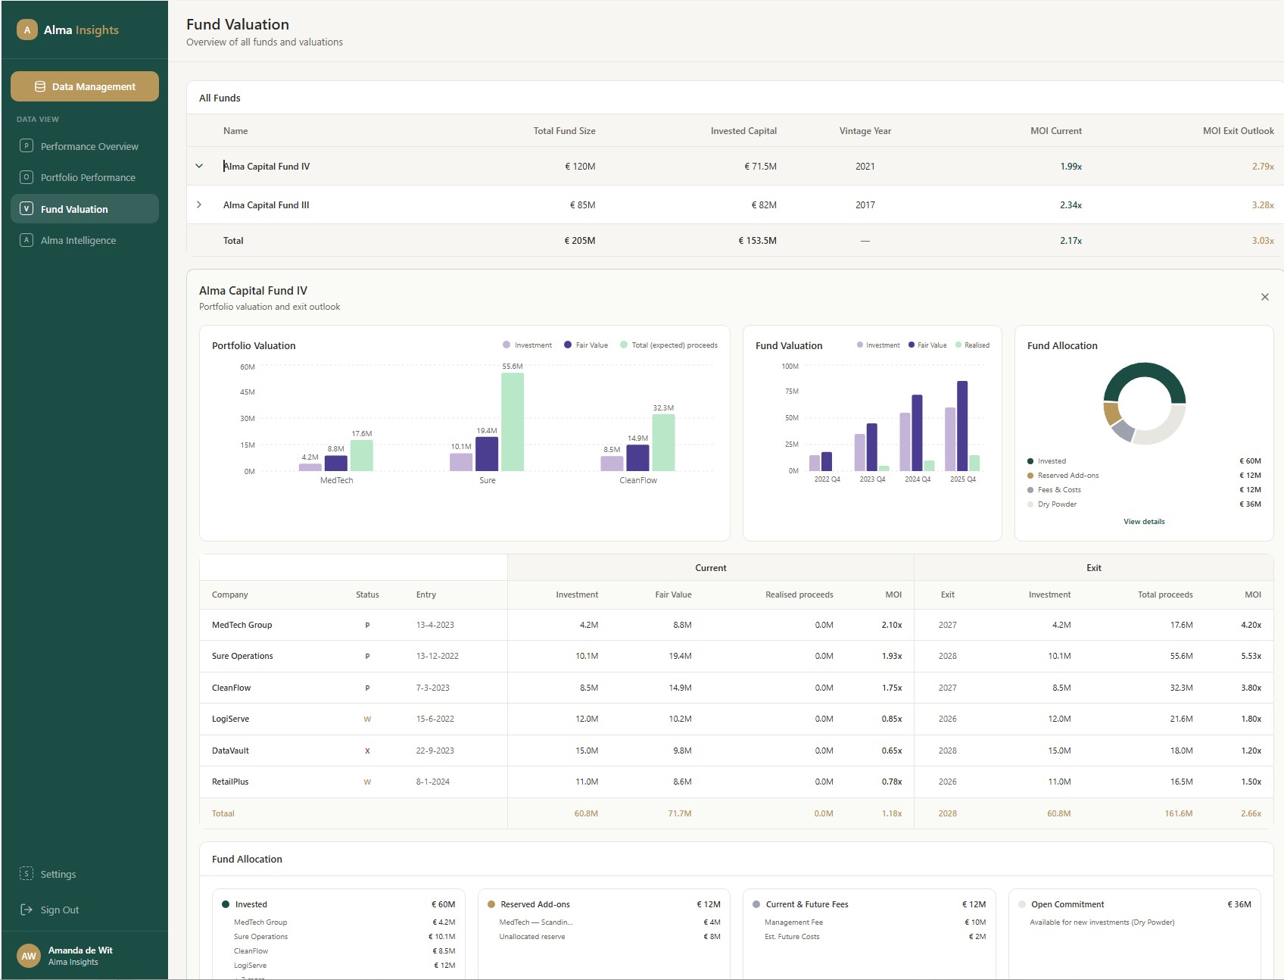Click the Totaal row label
1284x980 pixels.
coord(223,813)
